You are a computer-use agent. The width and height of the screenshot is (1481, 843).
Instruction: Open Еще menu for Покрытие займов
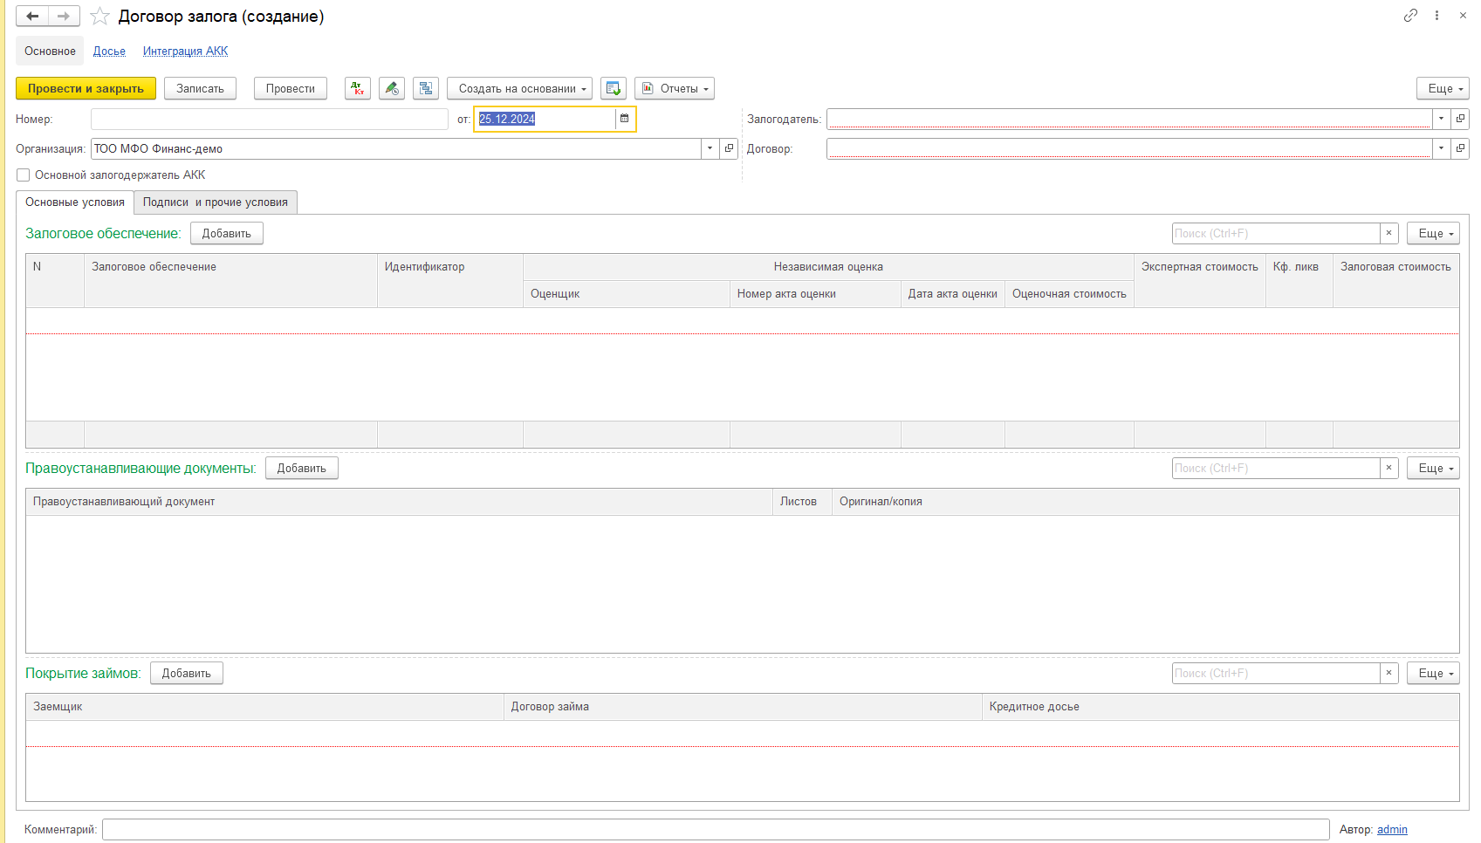tap(1433, 673)
